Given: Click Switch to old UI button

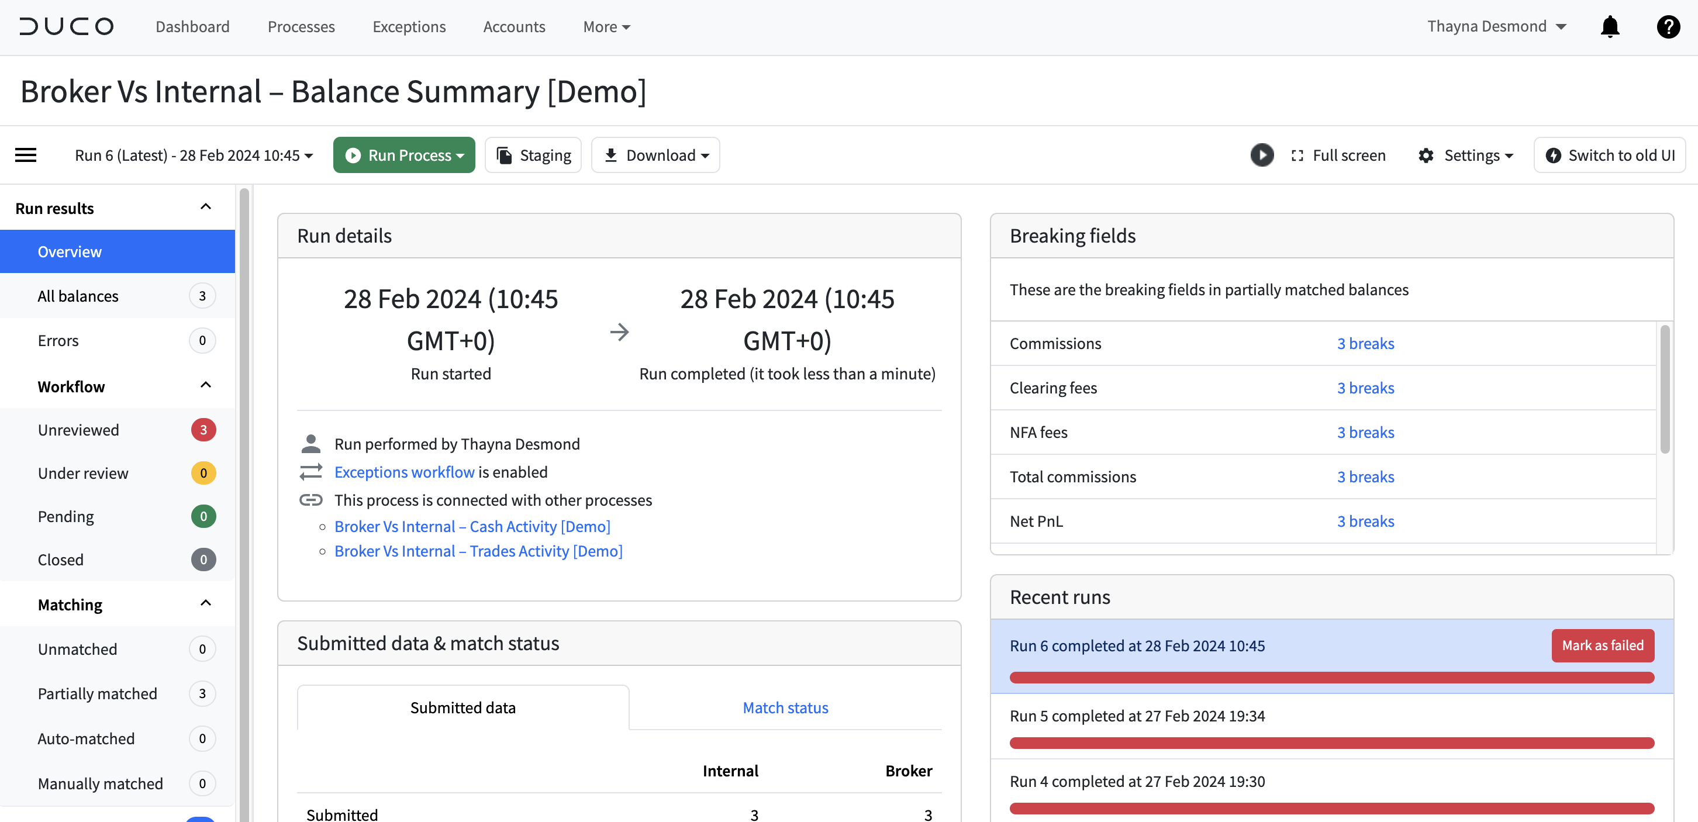Looking at the screenshot, I should click(1609, 155).
